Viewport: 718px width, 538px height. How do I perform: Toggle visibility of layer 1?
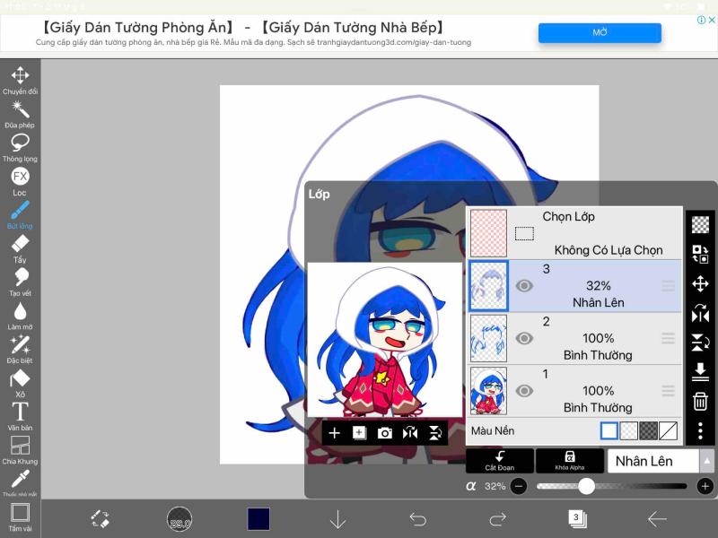[x=525, y=391]
